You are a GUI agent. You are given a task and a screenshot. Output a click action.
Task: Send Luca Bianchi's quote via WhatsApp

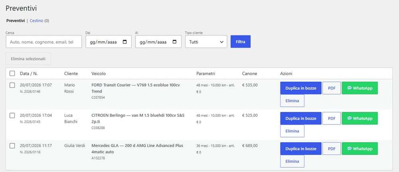coord(360,118)
